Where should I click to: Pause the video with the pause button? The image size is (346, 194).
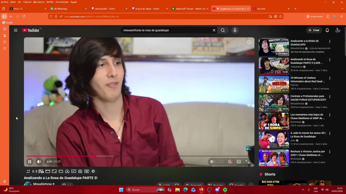coord(30,162)
